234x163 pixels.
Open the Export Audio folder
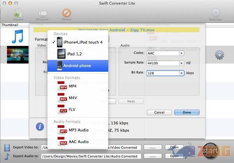pyautogui.click(x=174, y=156)
